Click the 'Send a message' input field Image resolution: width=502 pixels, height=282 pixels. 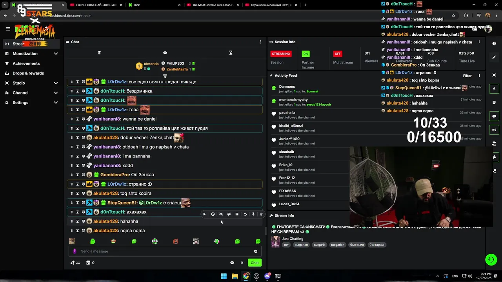click(165, 251)
